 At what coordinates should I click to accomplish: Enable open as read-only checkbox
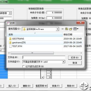pyautogui.click(x=24, y=66)
